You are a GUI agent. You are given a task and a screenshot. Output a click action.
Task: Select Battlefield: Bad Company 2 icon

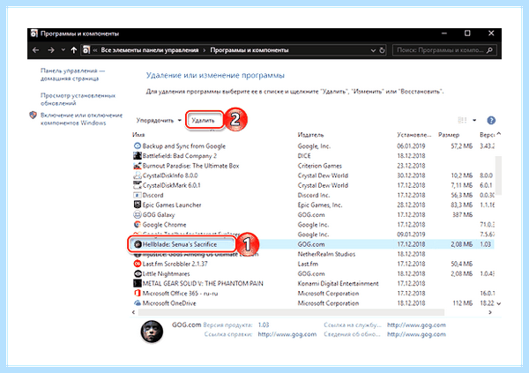(x=138, y=155)
